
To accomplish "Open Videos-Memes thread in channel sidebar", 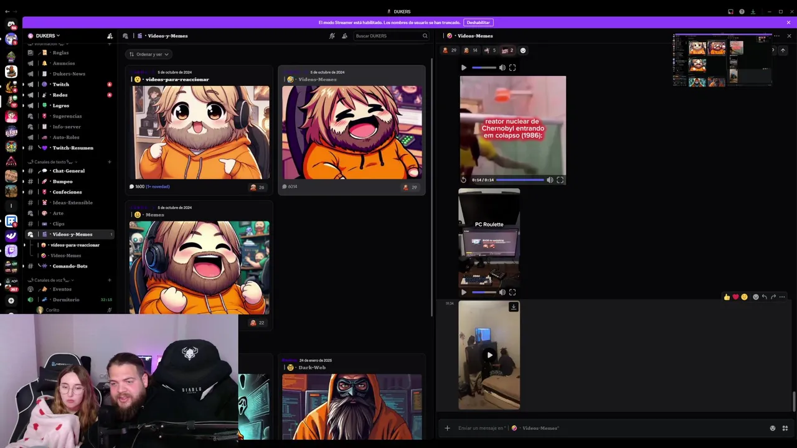I will tap(65, 256).
